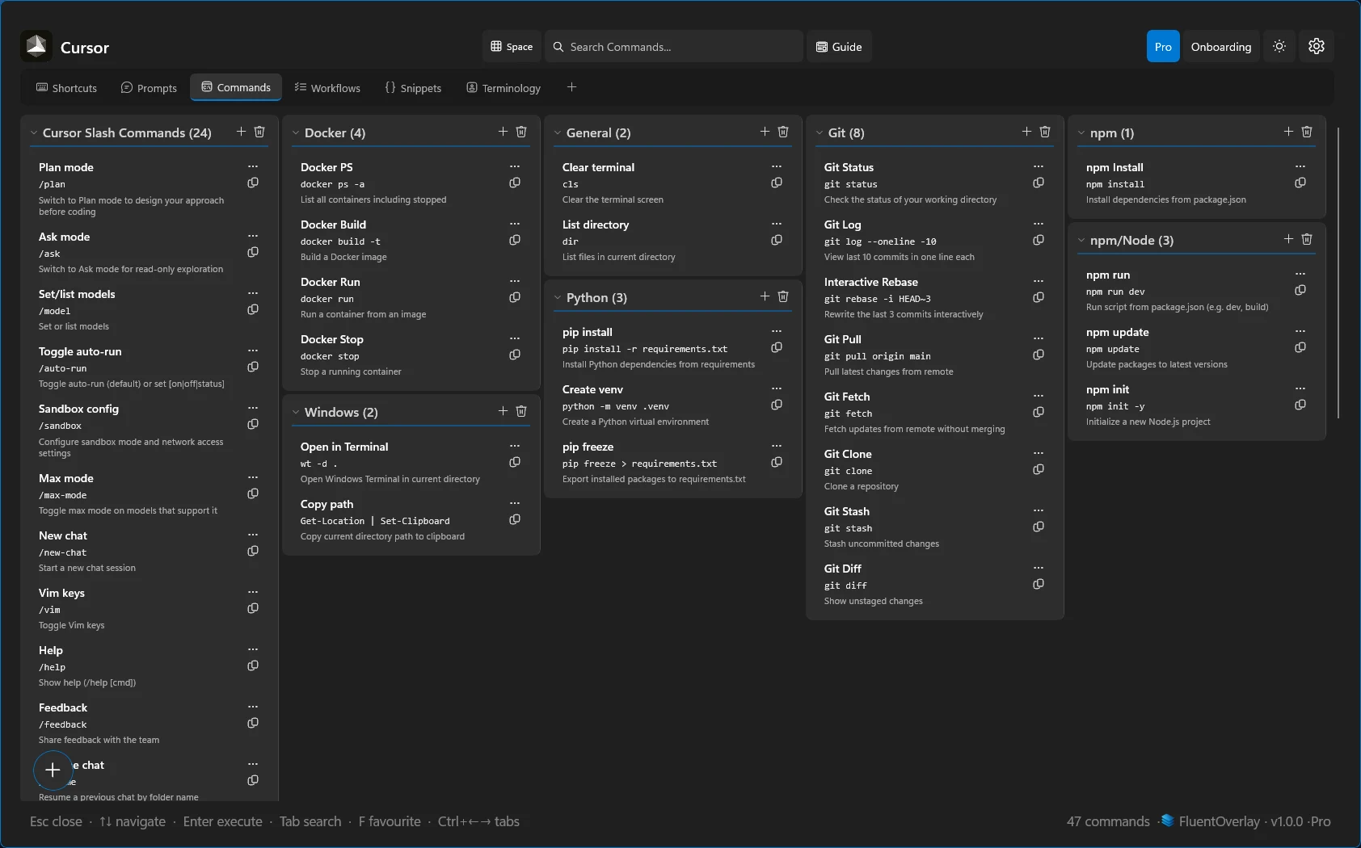
Task: Copy the pip install command
Action: pos(777,347)
